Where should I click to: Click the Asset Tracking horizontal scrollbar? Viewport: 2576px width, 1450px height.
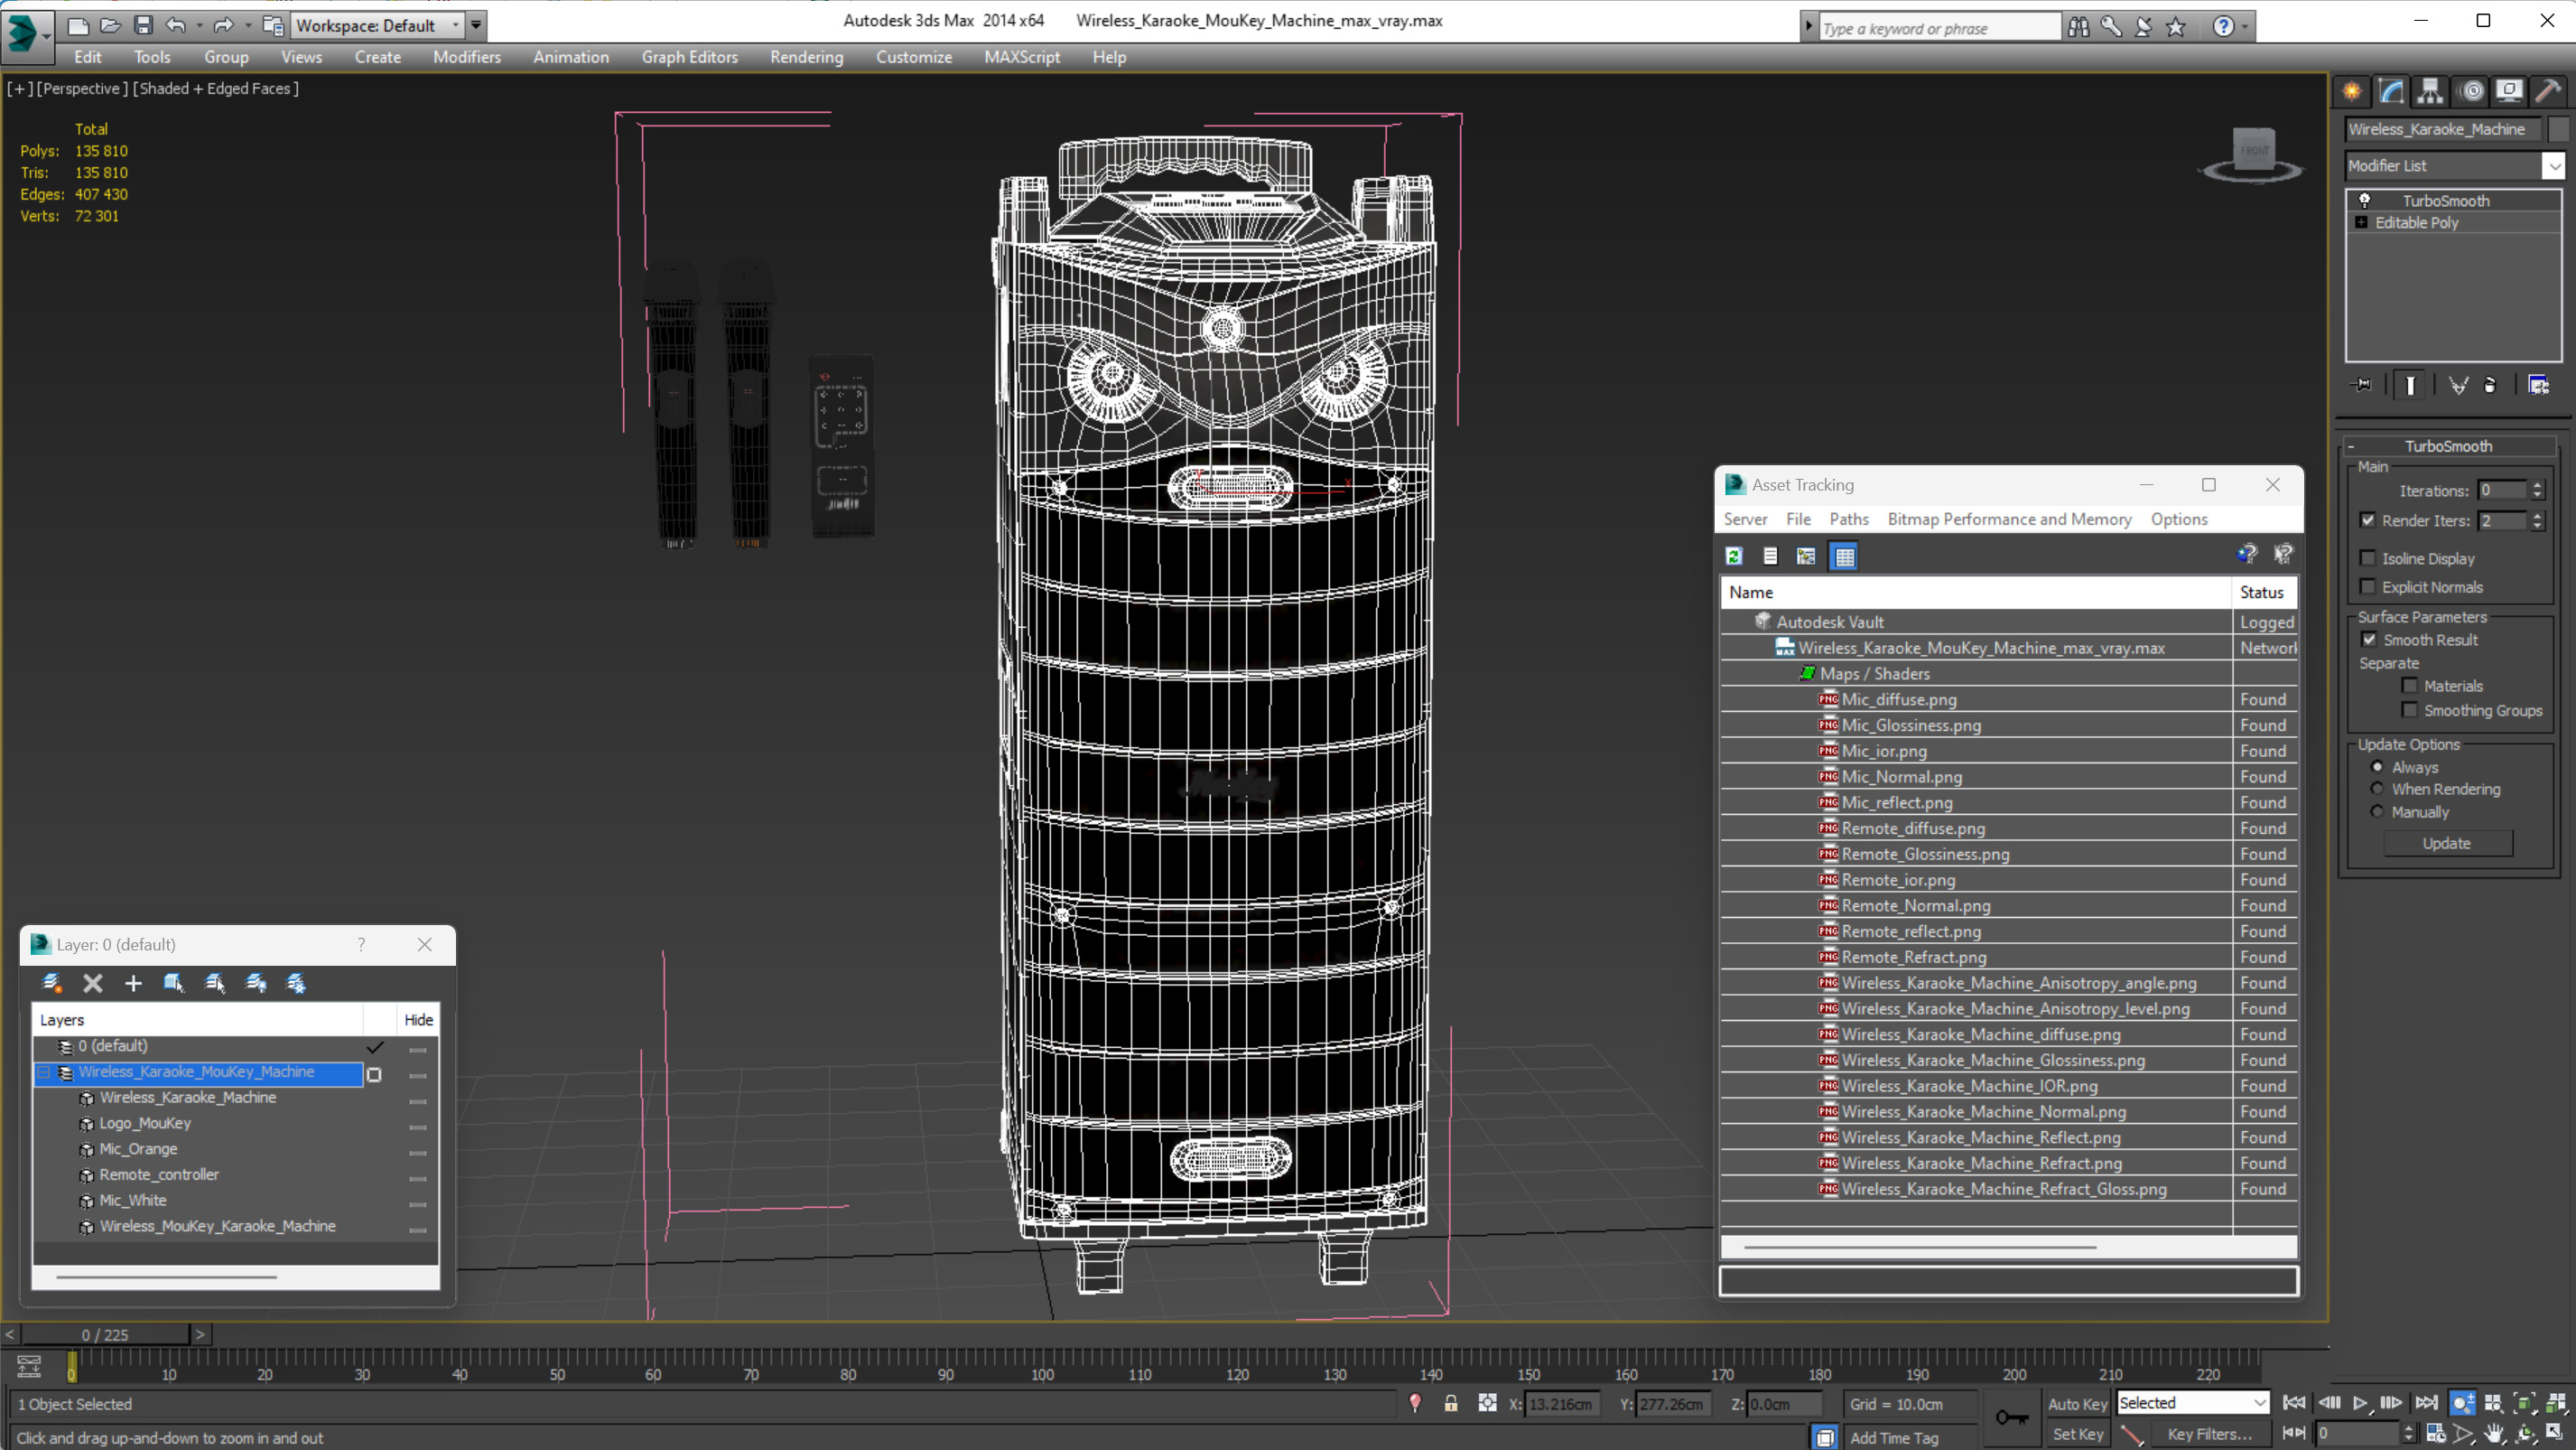pyautogui.click(x=1920, y=1247)
